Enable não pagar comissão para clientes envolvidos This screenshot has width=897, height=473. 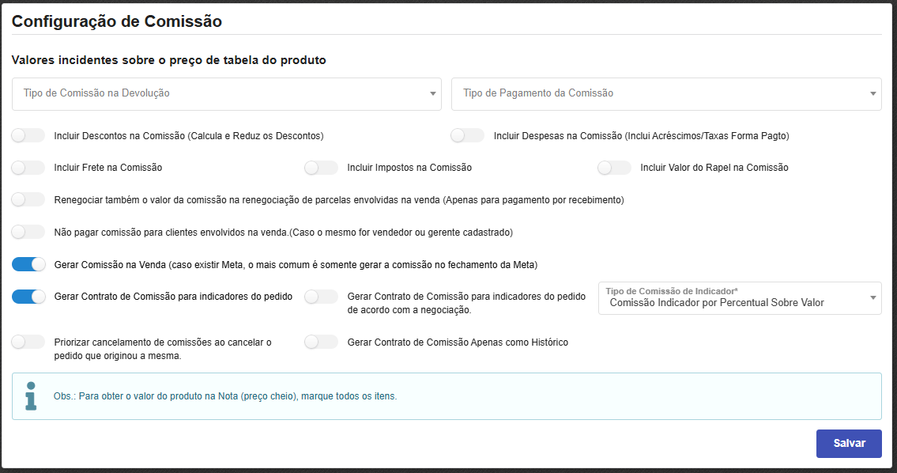28,232
